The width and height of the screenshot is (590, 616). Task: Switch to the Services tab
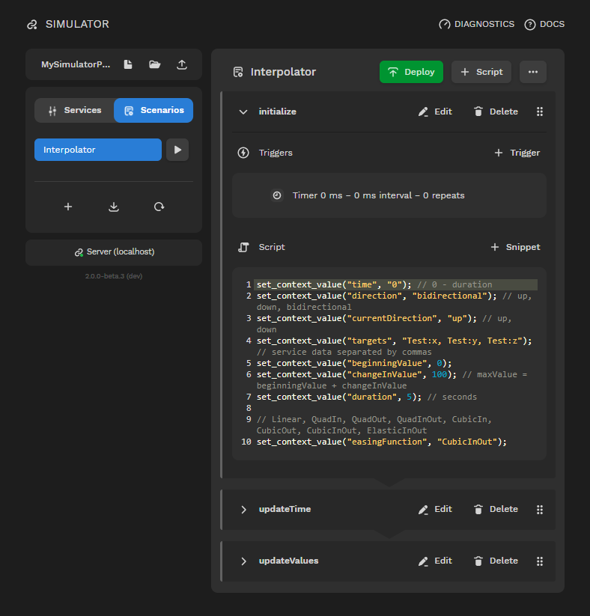(74, 110)
